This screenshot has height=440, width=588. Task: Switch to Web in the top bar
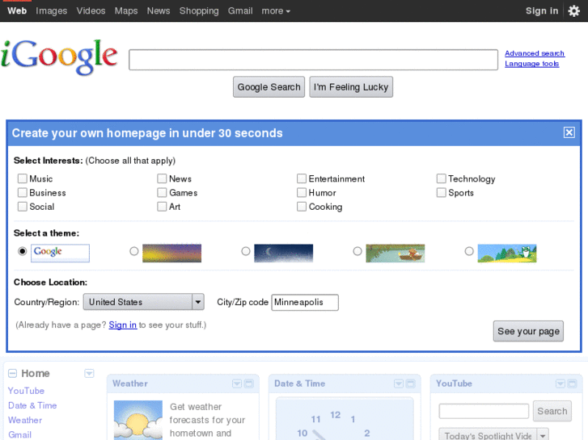coord(17,10)
